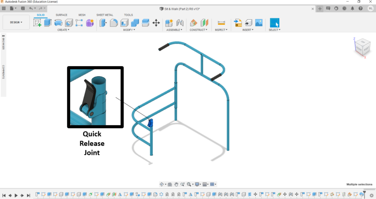376x199 pixels.
Task: Jump to the end of the timeline
Action: [x=28, y=196]
